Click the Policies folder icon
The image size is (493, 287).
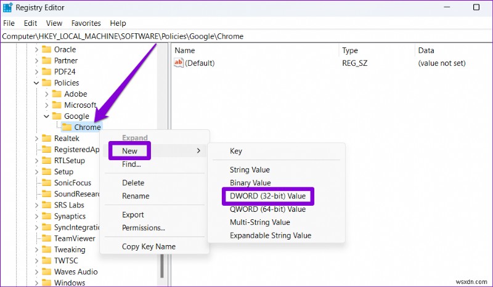(x=47, y=83)
